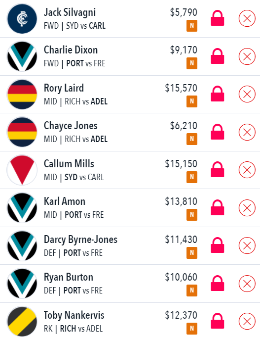Click the Adelaide club logo beside Chayce Jones

[x=22, y=132]
